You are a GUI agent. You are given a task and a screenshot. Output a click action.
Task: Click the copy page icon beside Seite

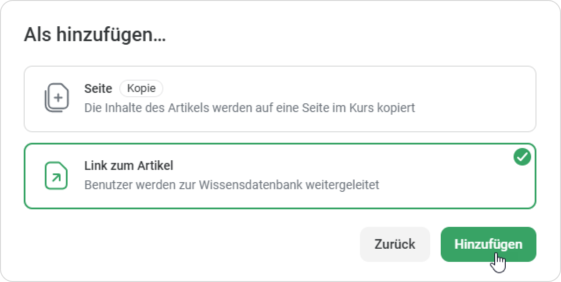coord(57,98)
